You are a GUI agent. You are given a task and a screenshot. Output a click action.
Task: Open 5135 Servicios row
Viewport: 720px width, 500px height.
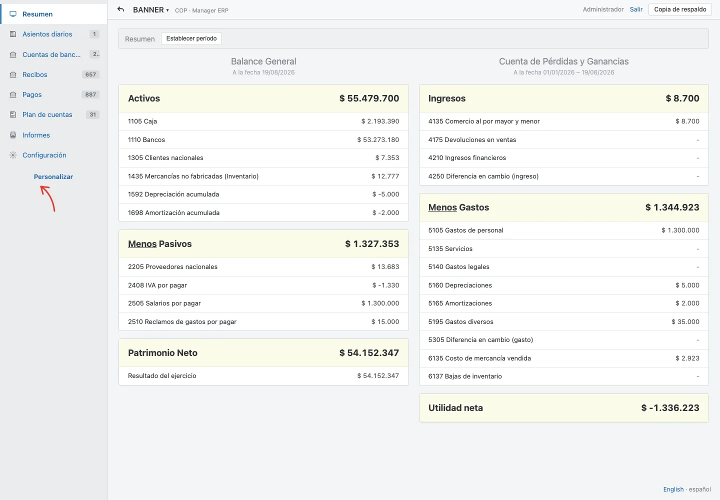563,249
